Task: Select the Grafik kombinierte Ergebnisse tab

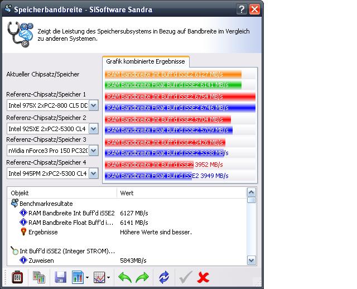Action: 146,61
